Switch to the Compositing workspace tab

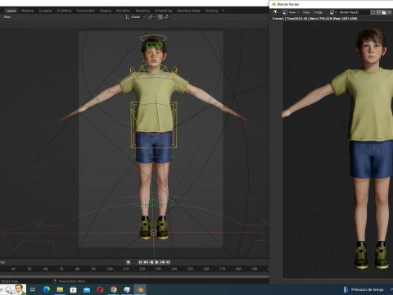(x=163, y=11)
